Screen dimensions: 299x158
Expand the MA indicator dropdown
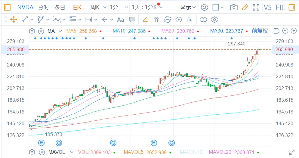point(60,31)
